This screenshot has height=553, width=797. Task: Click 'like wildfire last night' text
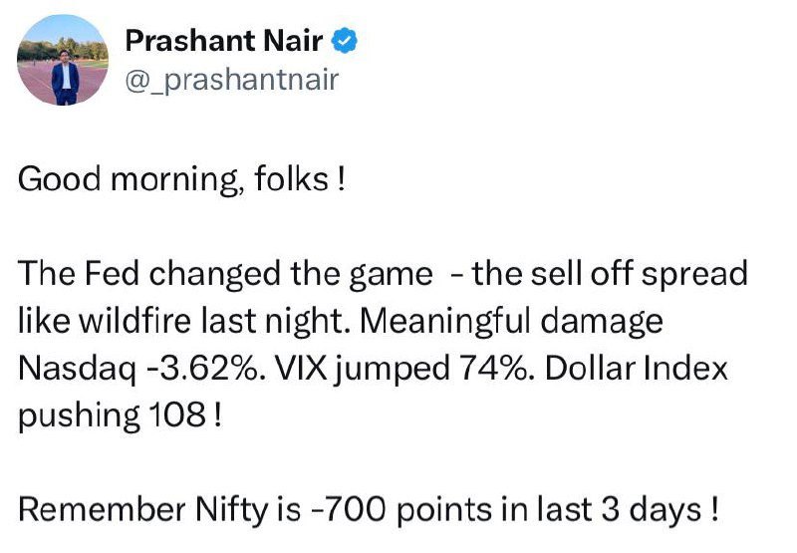click(x=183, y=321)
